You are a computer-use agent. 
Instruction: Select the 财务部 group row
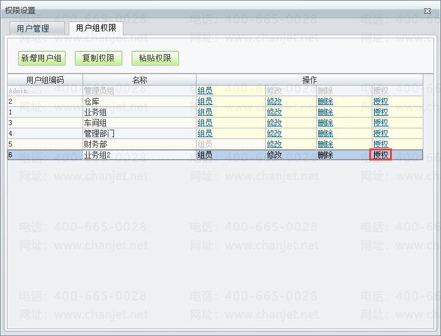[215, 144]
